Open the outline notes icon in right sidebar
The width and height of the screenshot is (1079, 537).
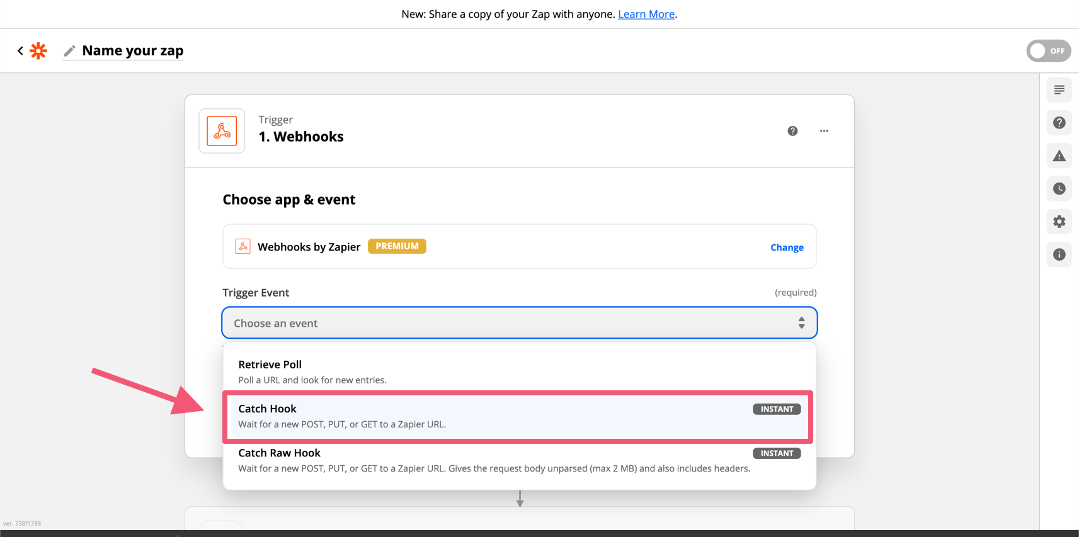1059,90
